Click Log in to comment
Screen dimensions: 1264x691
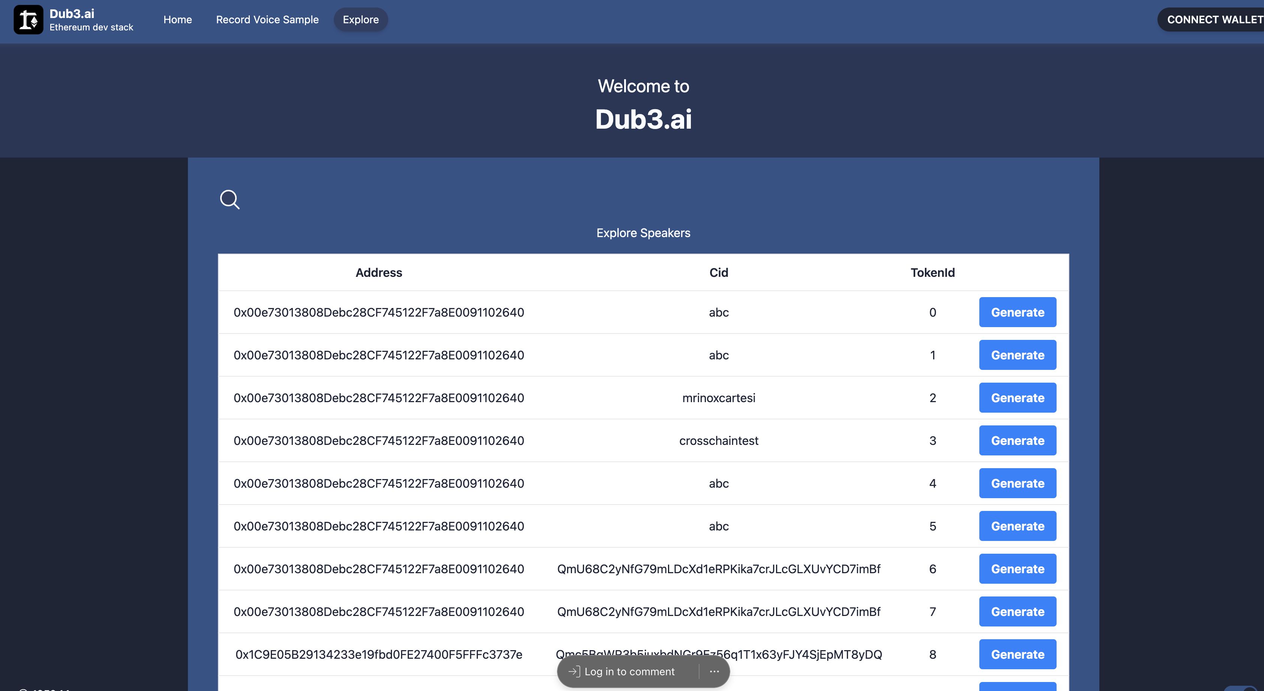point(629,671)
